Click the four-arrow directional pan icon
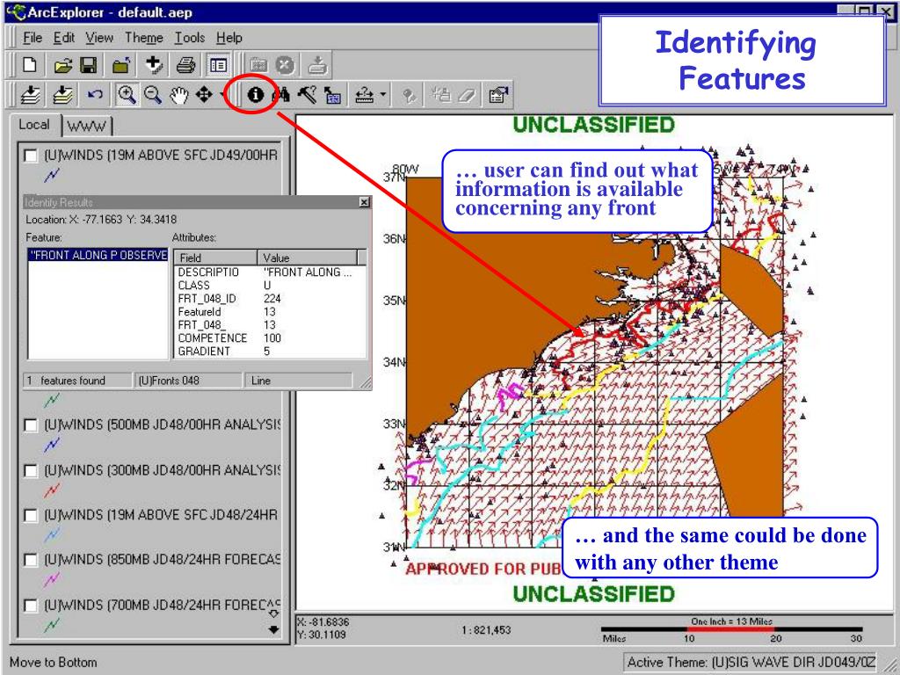 coord(204,95)
